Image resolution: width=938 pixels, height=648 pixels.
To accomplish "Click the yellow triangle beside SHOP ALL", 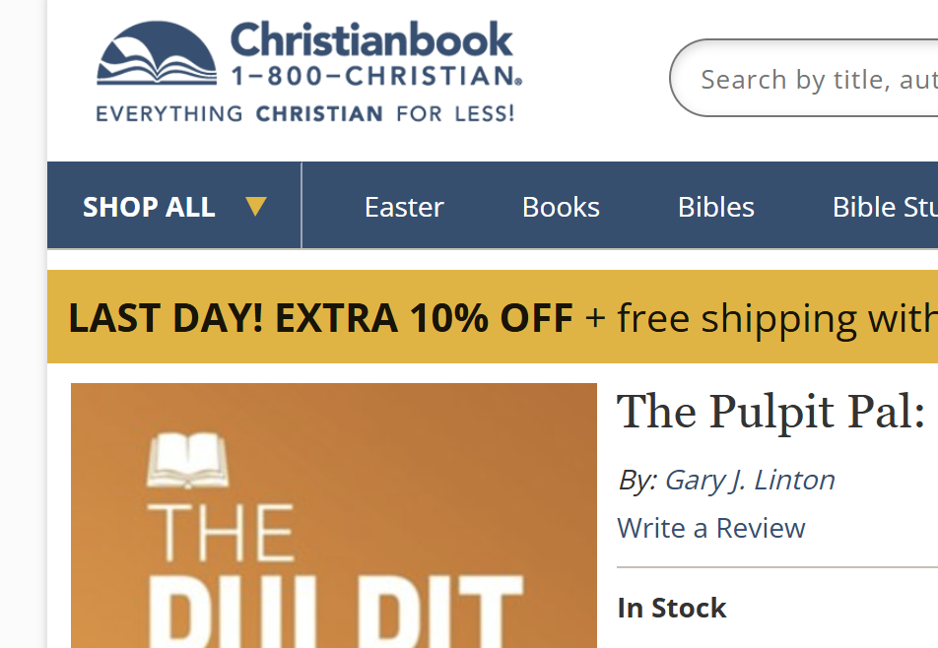I will coord(256,207).
